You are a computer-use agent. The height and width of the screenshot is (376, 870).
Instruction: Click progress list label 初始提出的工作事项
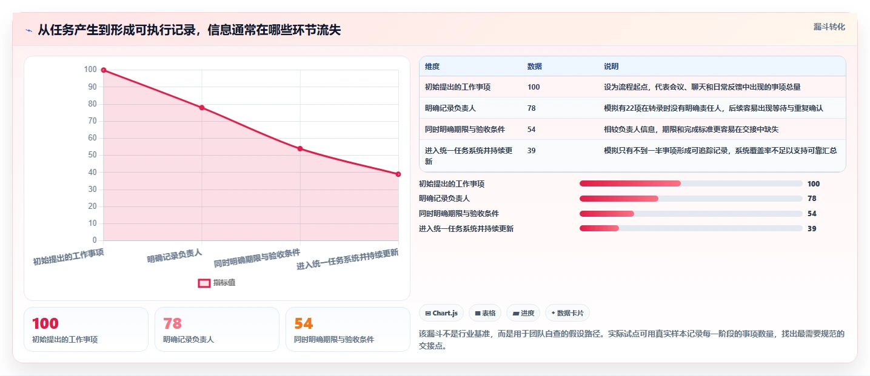pyautogui.click(x=452, y=183)
